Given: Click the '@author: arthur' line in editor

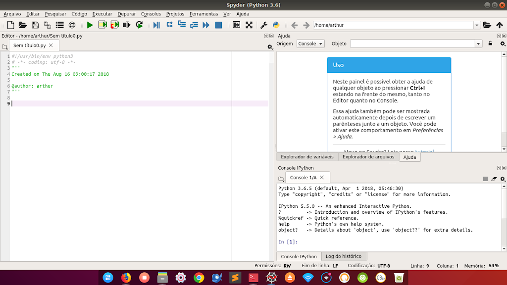Looking at the screenshot, I should pyautogui.click(x=32, y=86).
